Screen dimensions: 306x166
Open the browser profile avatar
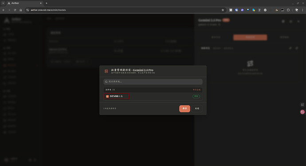297,10
